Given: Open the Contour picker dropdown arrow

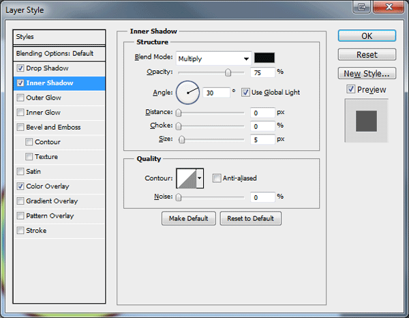Looking at the screenshot, I should coord(200,178).
